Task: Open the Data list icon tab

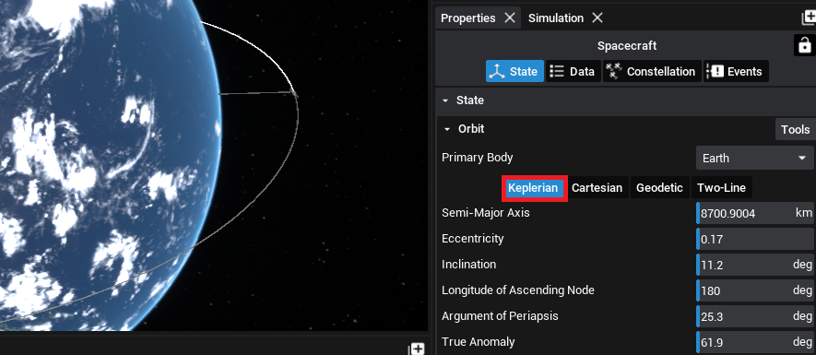Action: click(573, 71)
